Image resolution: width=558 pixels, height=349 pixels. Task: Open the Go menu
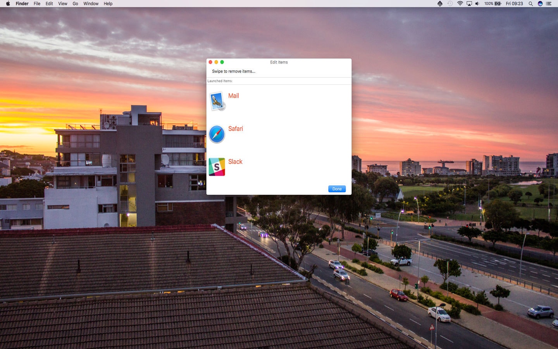pos(75,3)
